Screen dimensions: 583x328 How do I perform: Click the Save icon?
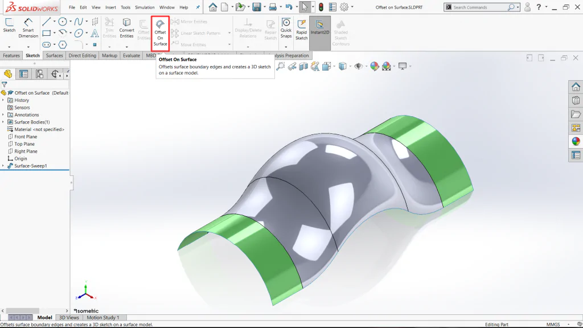point(256,7)
